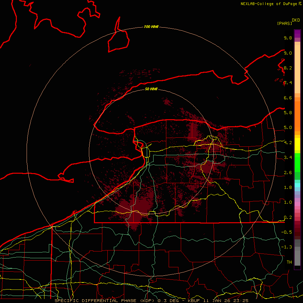Click the pink segment of the color bar
303x303 pixels.
point(297,204)
